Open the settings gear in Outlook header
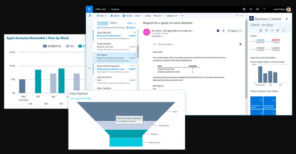Screen dimensions: 296x154 pyautogui.click(x=257, y=9)
